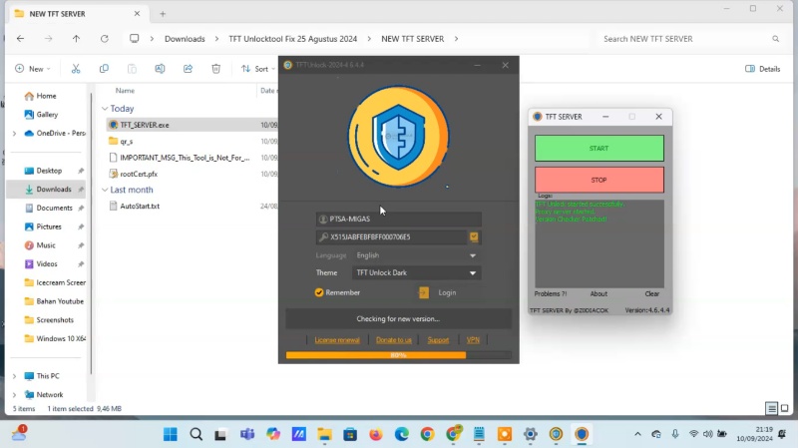Select the AutoStart.txt file
798x448 pixels.
140,207
